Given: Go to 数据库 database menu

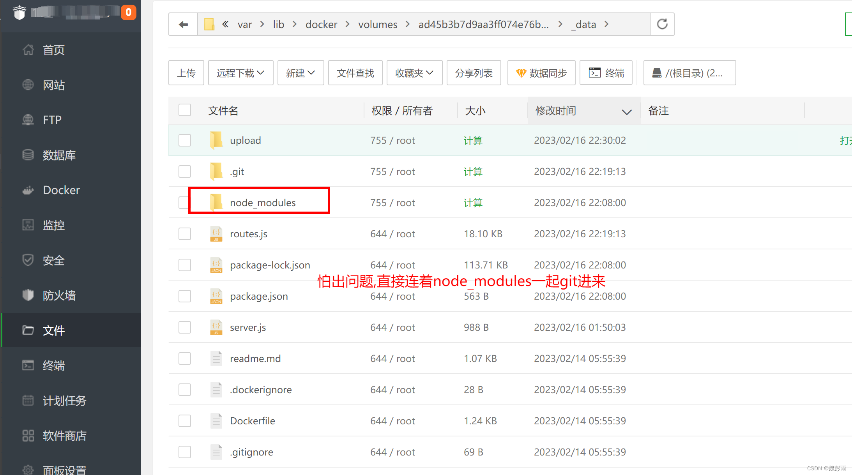Looking at the screenshot, I should pos(59,155).
